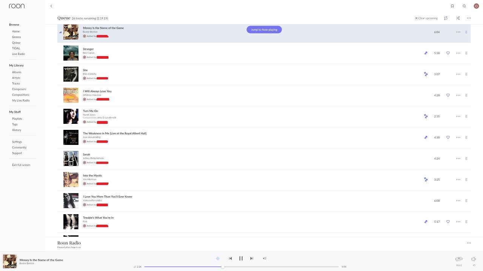The height and width of the screenshot is (271, 483).
Task: Toggle loop mode for the queue
Action: pos(446,18)
